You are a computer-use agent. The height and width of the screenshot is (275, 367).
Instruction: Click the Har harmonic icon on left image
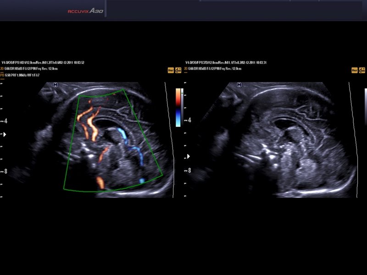pos(171,70)
